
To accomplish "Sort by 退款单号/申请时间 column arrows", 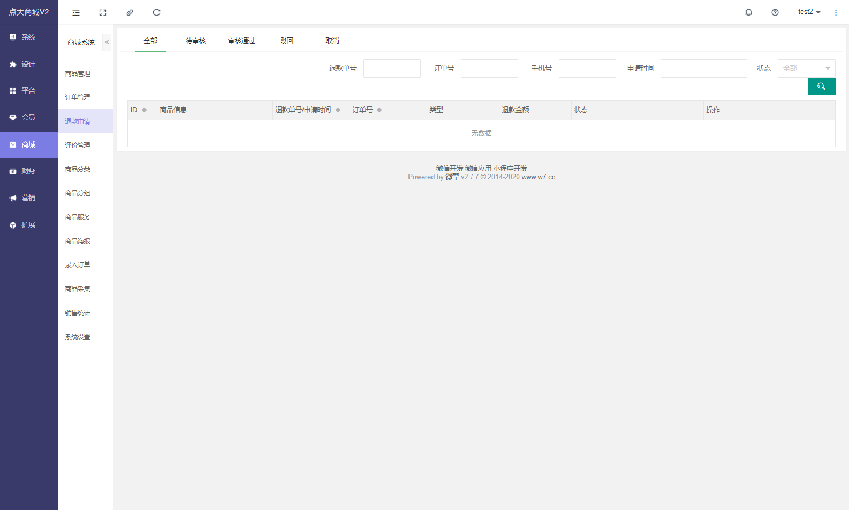I will [x=338, y=110].
